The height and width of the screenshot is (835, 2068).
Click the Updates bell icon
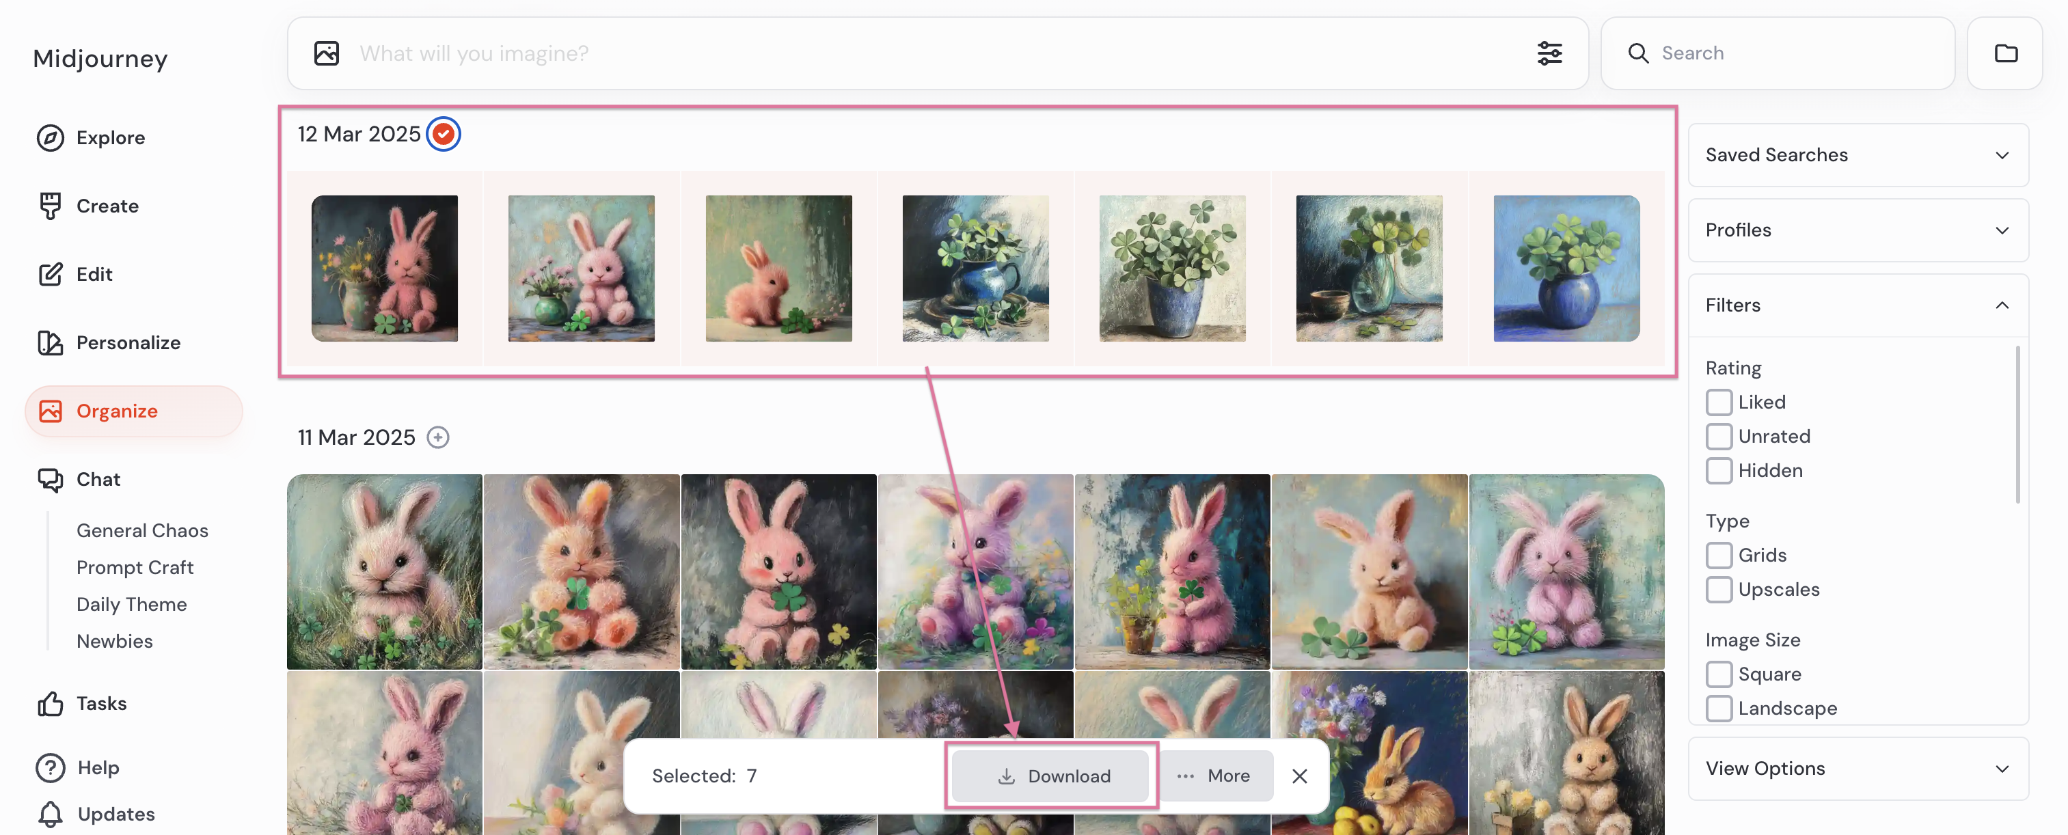click(50, 813)
